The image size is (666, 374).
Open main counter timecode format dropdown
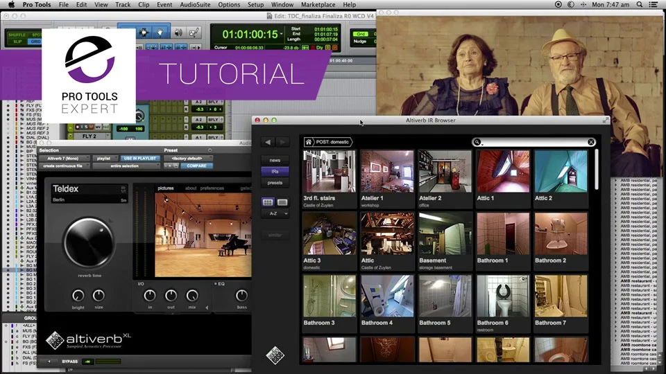coord(281,34)
